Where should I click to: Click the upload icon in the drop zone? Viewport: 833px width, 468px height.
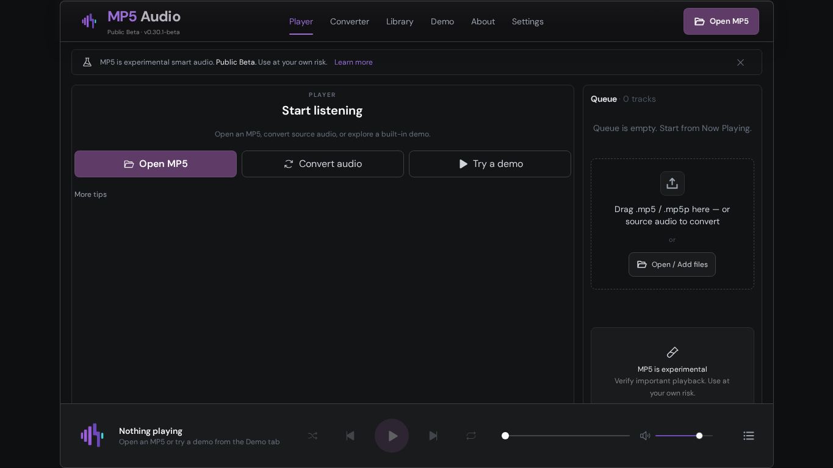click(x=673, y=183)
